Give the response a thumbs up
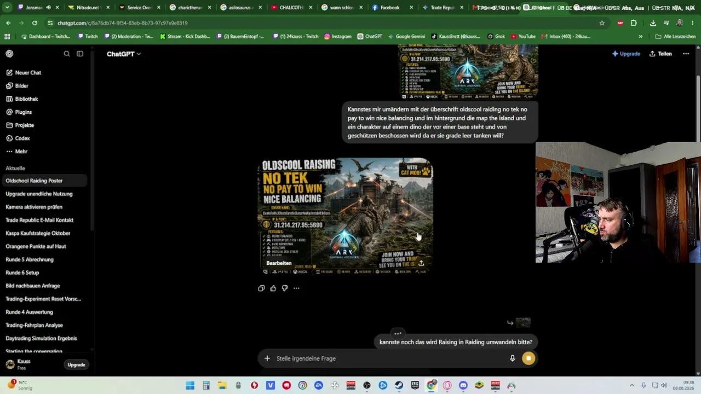The width and height of the screenshot is (701, 394). [x=273, y=288]
